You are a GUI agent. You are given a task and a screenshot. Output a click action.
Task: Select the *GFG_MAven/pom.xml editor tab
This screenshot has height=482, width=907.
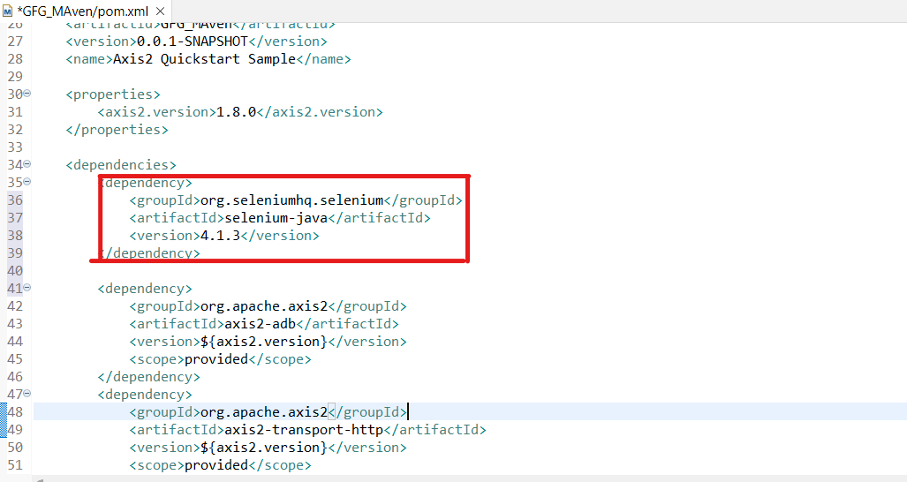86,11
